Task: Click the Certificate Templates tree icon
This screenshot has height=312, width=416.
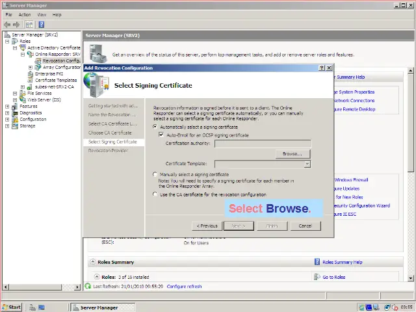Action: click(31, 81)
